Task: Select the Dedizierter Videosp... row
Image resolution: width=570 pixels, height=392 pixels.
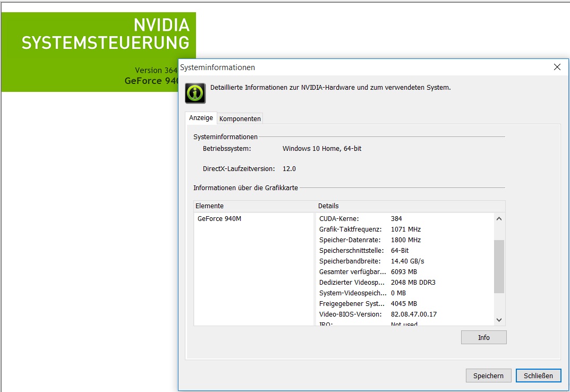Action: [405, 282]
